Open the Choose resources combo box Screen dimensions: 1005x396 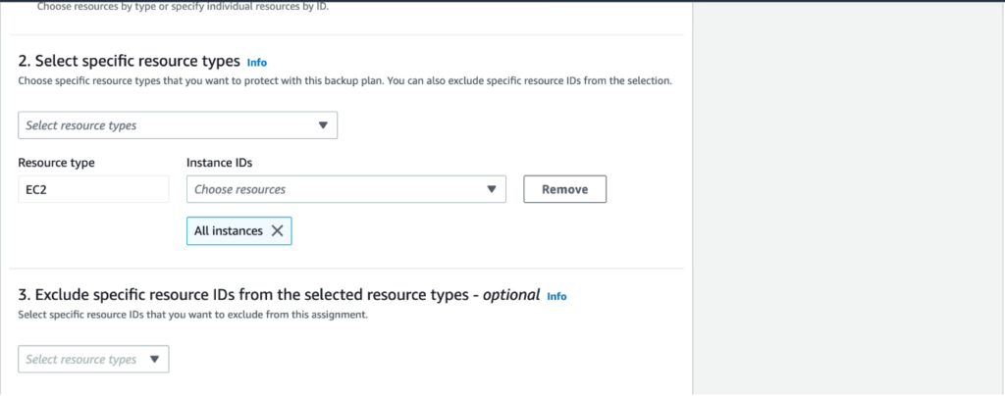click(346, 189)
